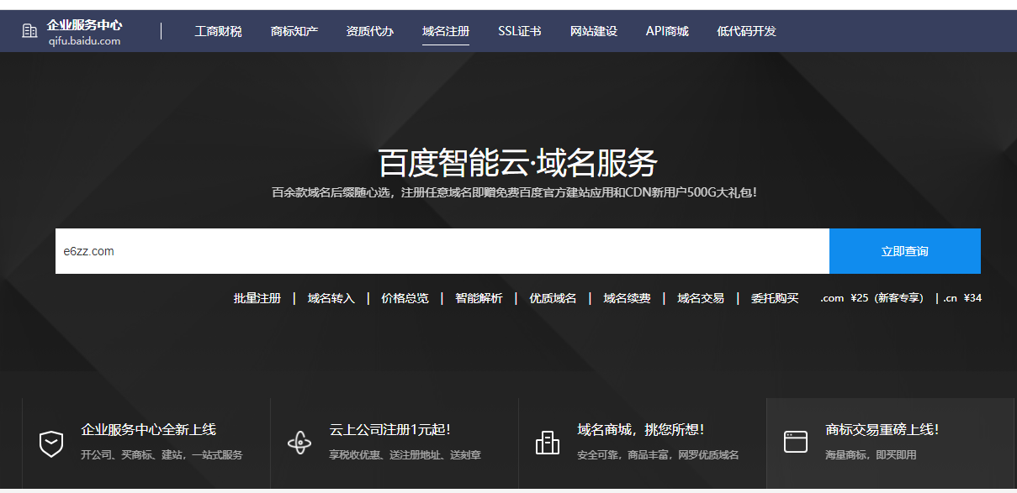This screenshot has width=1017, height=493.
Task: Open API商城 in the top navigation
Action: [667, 31]
